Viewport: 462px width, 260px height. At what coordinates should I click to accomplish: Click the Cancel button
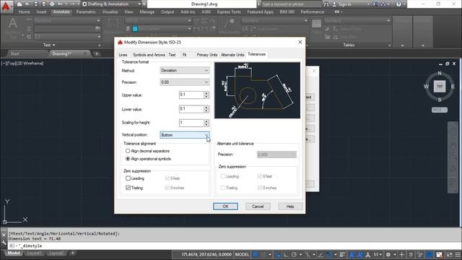coord(258,207)
